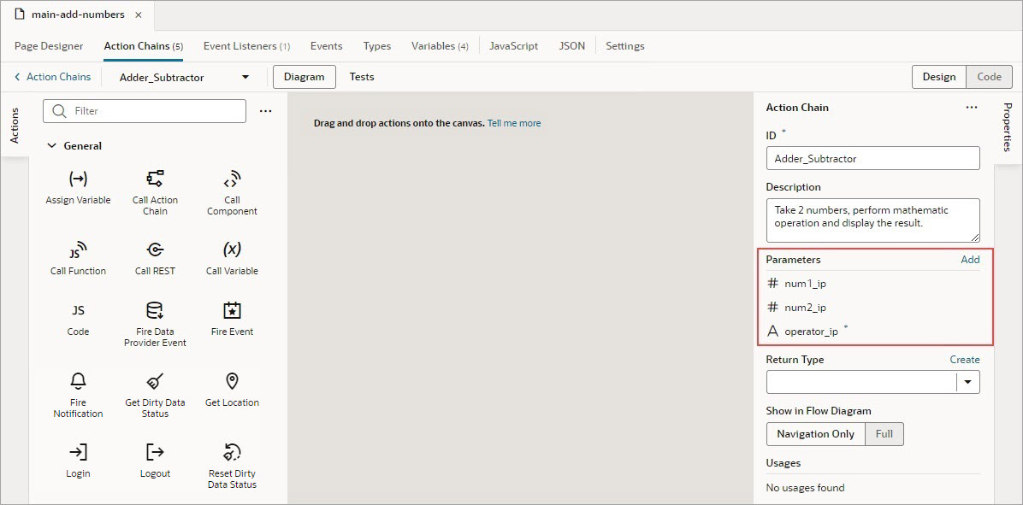1023x505 pixels.
Task: Select the Call Component action icon
Action: pyautogui.click(x=232, y=179)
